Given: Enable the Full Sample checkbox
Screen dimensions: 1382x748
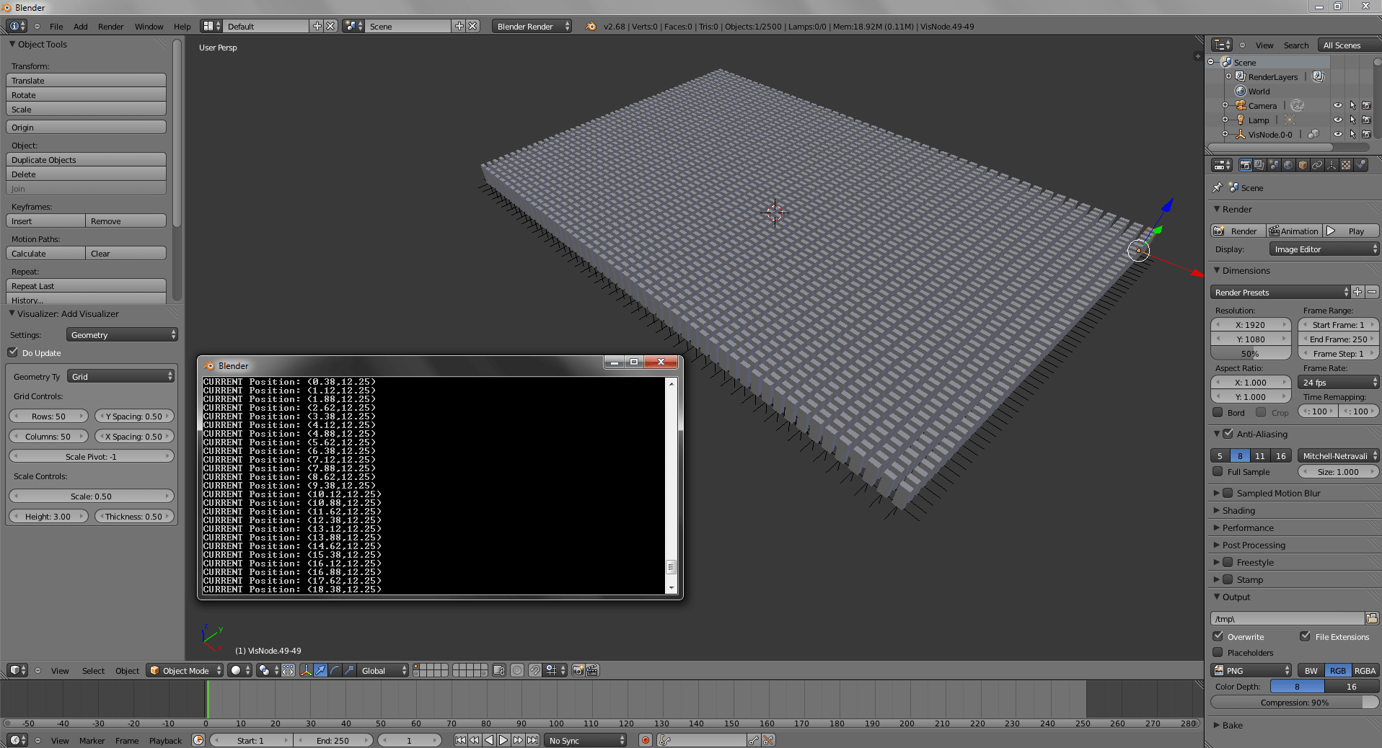Looking at the screenshot, I should click(x=1219, y=472).
